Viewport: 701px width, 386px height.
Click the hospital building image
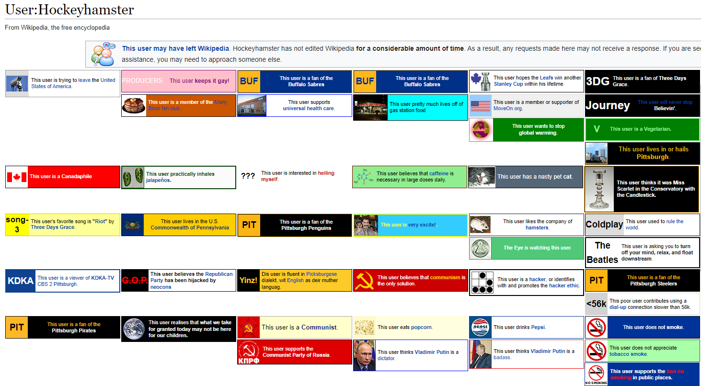tap(252, 105)
